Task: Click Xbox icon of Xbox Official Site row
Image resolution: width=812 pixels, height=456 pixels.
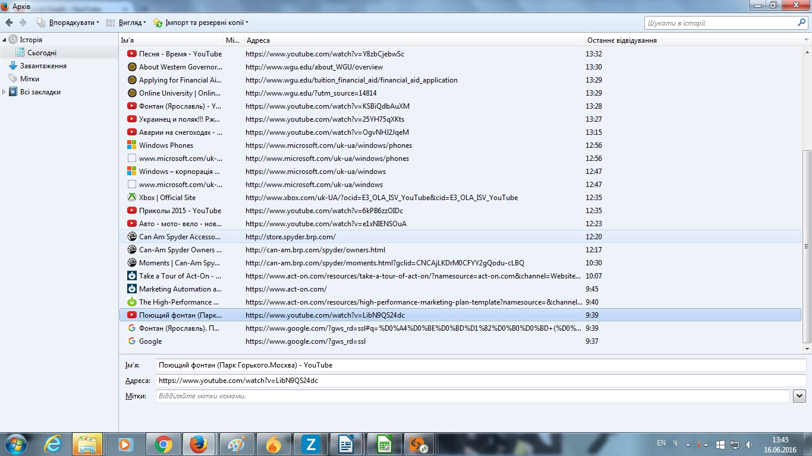Action: tap(132, 198)
